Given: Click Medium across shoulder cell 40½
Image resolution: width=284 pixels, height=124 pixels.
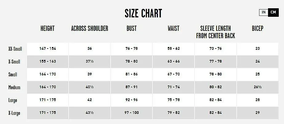Looking at the screenshot, I should (90, 87).
